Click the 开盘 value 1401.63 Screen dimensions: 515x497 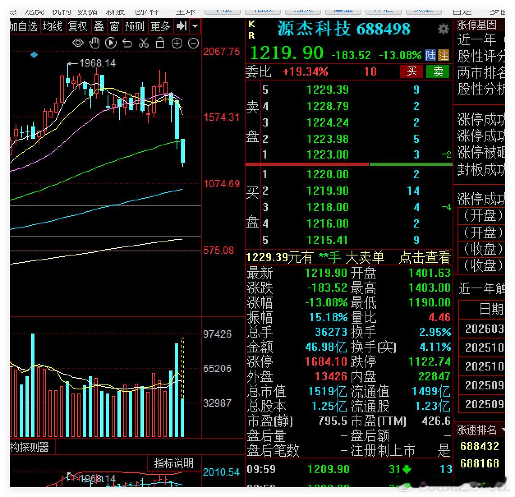pos(429,273)
